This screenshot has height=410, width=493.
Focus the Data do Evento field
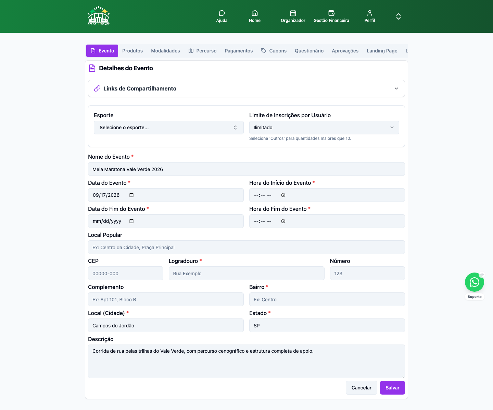(166, 195)
